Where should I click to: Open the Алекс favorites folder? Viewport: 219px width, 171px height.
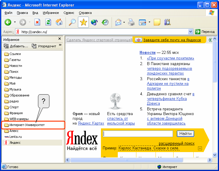(11, 131)
